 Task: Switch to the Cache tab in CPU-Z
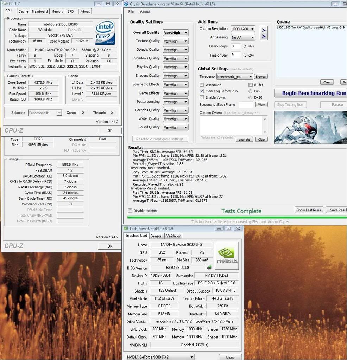pos(23,11)
